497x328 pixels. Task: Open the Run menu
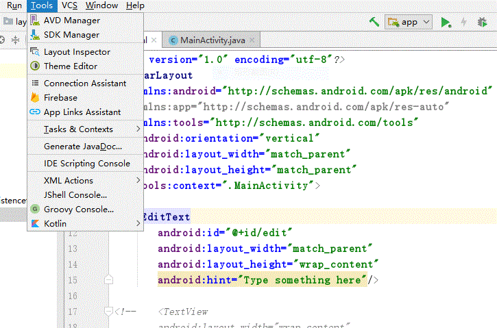(x=14, y=5)
